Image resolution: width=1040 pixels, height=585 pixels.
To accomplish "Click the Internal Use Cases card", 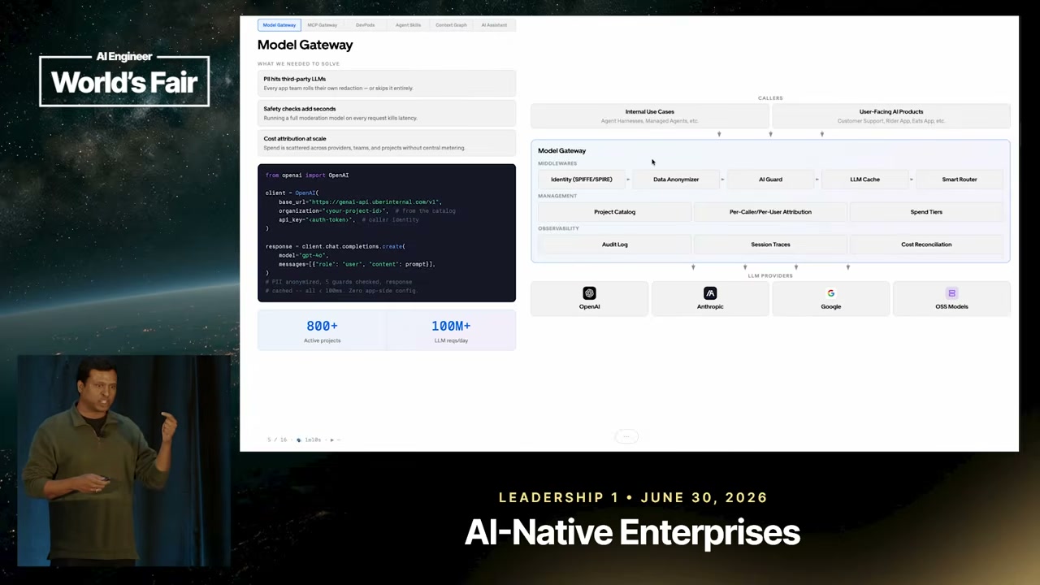I will 650,115.
